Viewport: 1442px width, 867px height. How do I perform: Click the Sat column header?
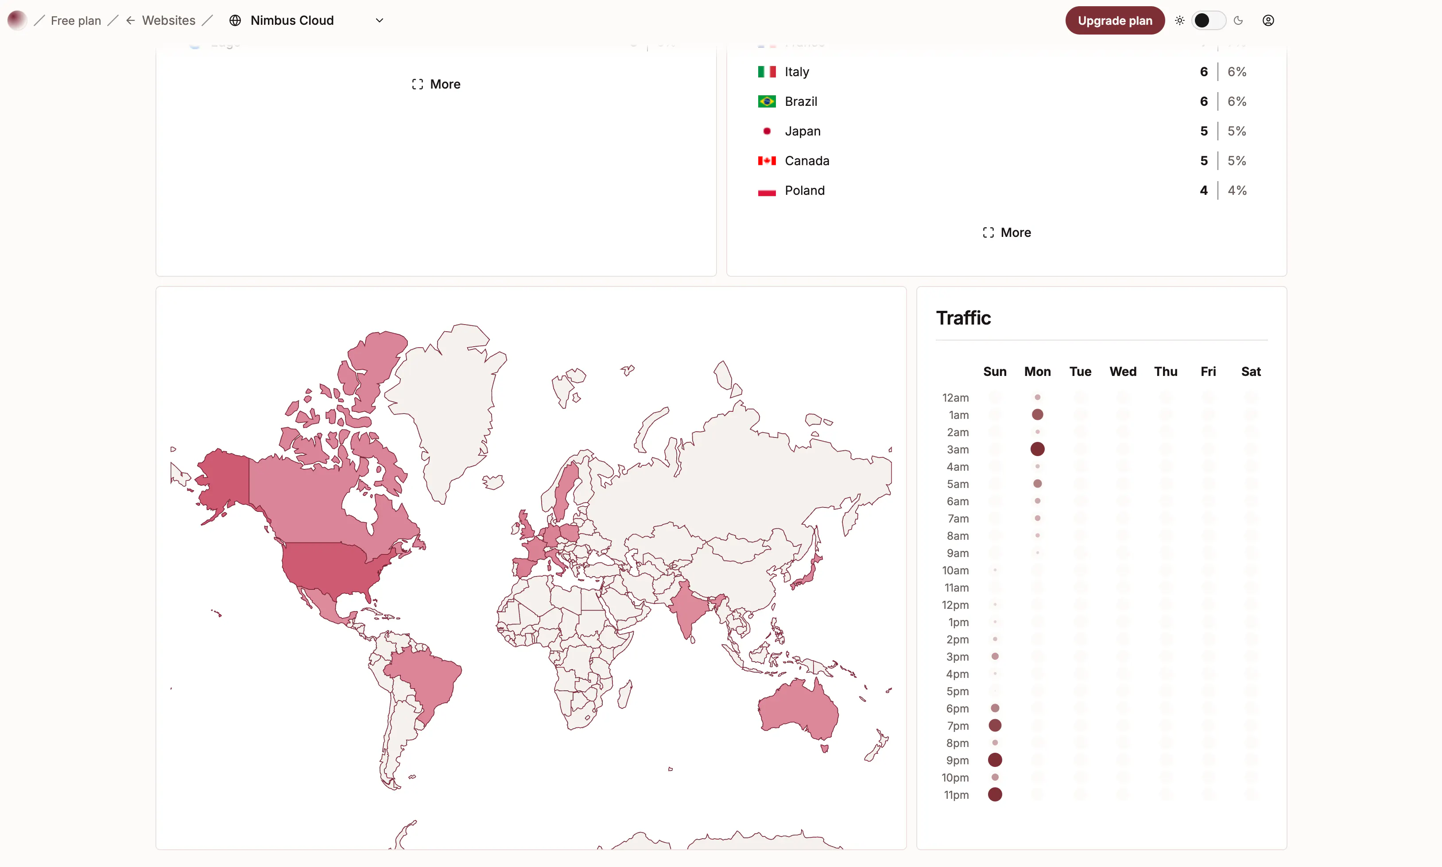point(1251,372)
